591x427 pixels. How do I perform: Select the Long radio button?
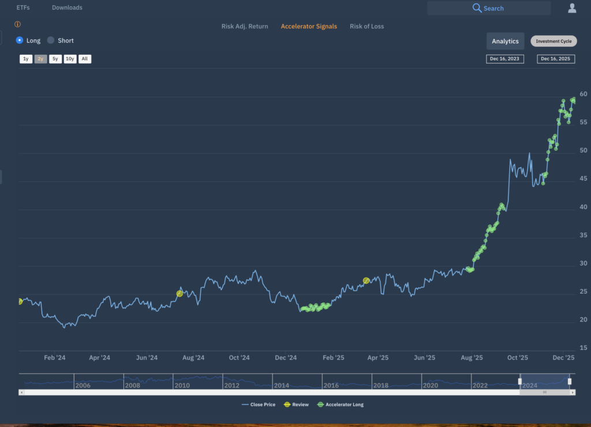(x=20, y=40)
